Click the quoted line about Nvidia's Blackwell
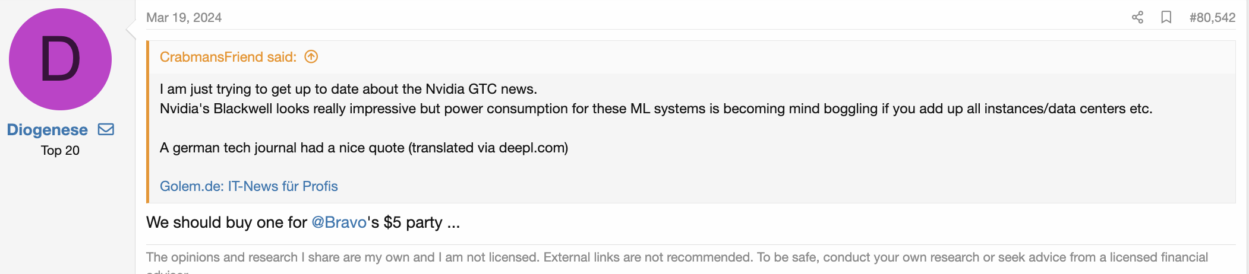This screenshot has height=274, width=1249. [655, 109]
